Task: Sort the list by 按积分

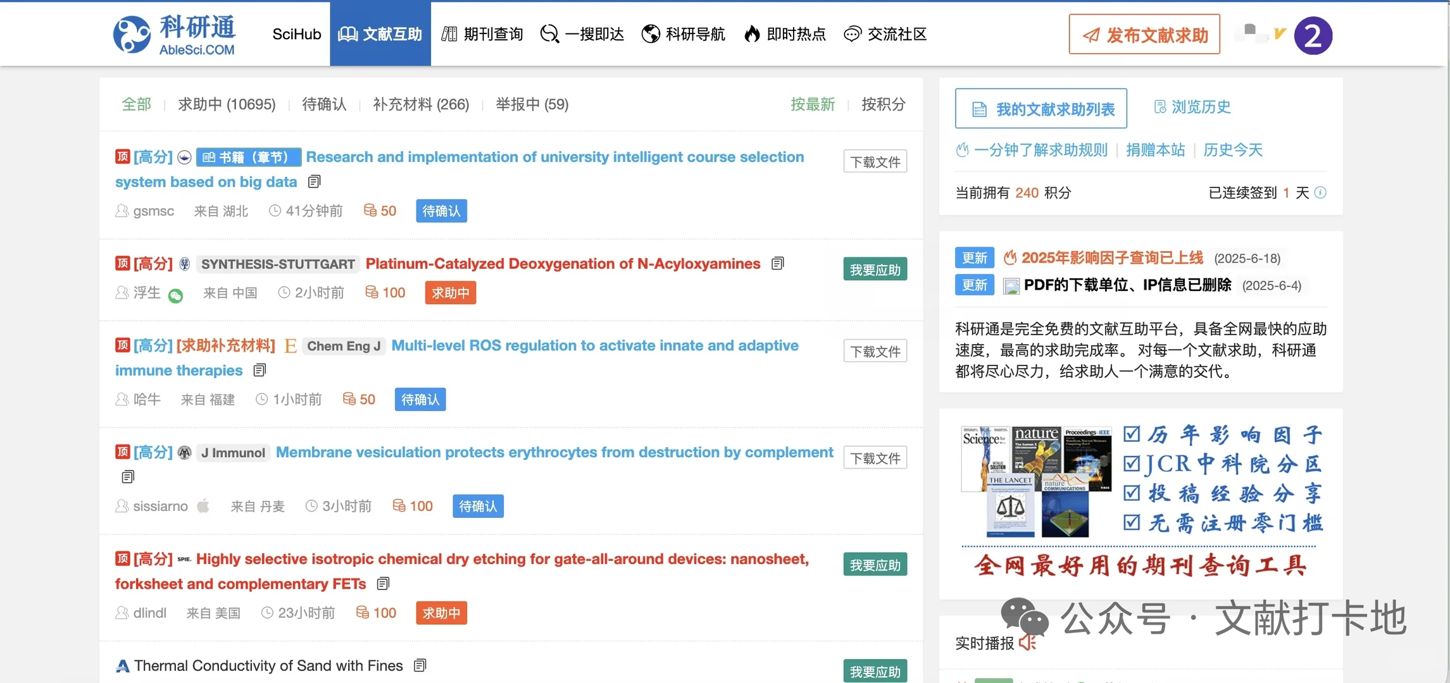Action: (883, 104)
